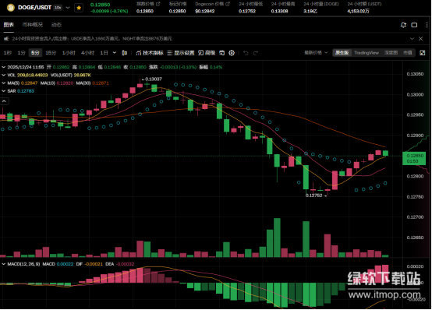432x310 pixels.
Task: Open the 高级 advanced drawing tools
Action: pyautogui.click(x=207, y=53)
